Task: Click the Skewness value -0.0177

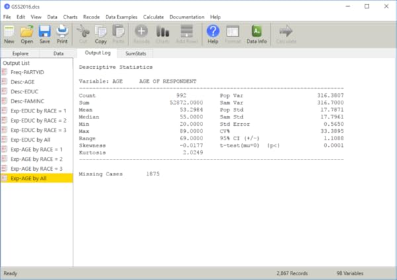Action: (191, 146)
